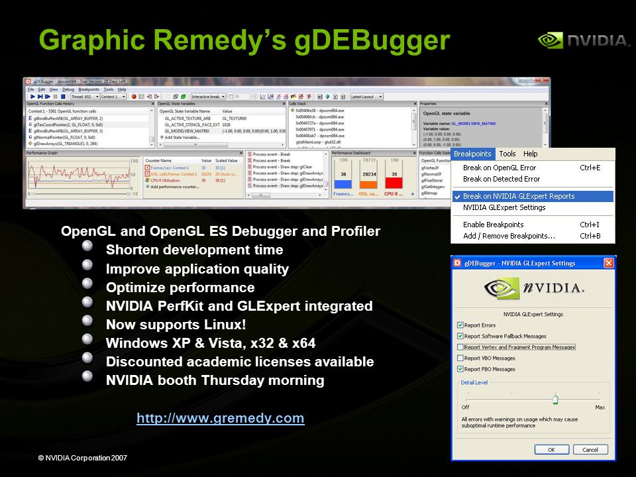Choose Add / Remove Breakpoints...
Viewport: 636px width, 477px height.
coord(532,236)
